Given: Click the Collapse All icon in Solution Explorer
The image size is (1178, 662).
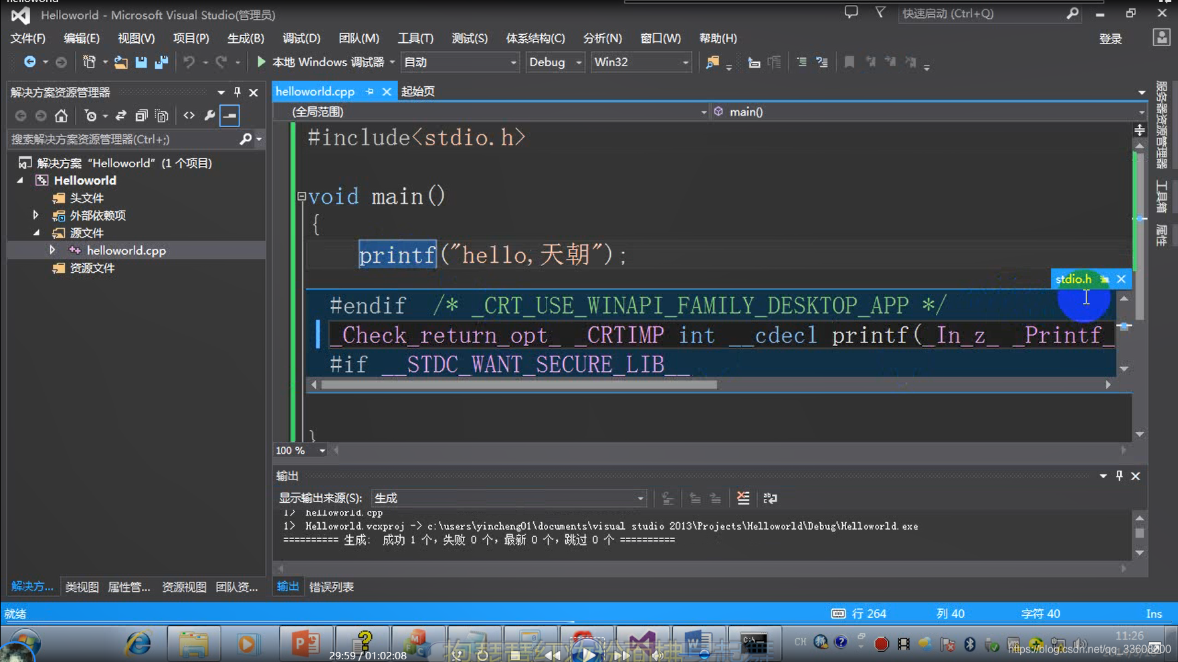Looking at the screenshot, I should coord(141,116).
